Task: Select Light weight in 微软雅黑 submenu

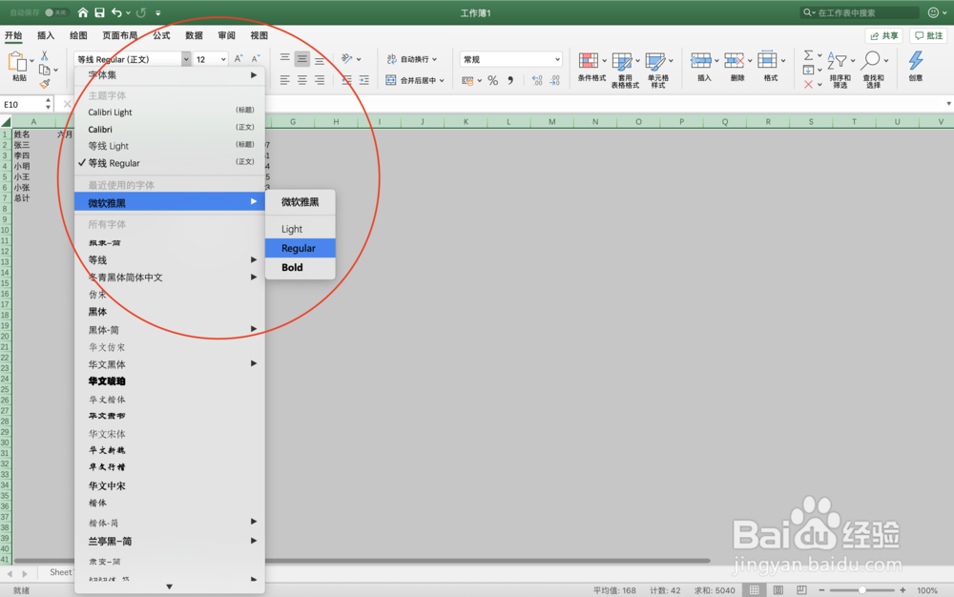Action: 300,229
